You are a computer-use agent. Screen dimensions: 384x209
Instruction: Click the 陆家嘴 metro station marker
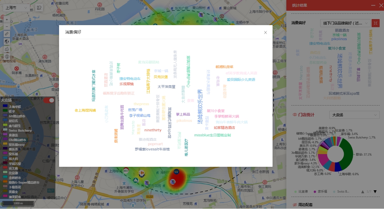point(16,69)
